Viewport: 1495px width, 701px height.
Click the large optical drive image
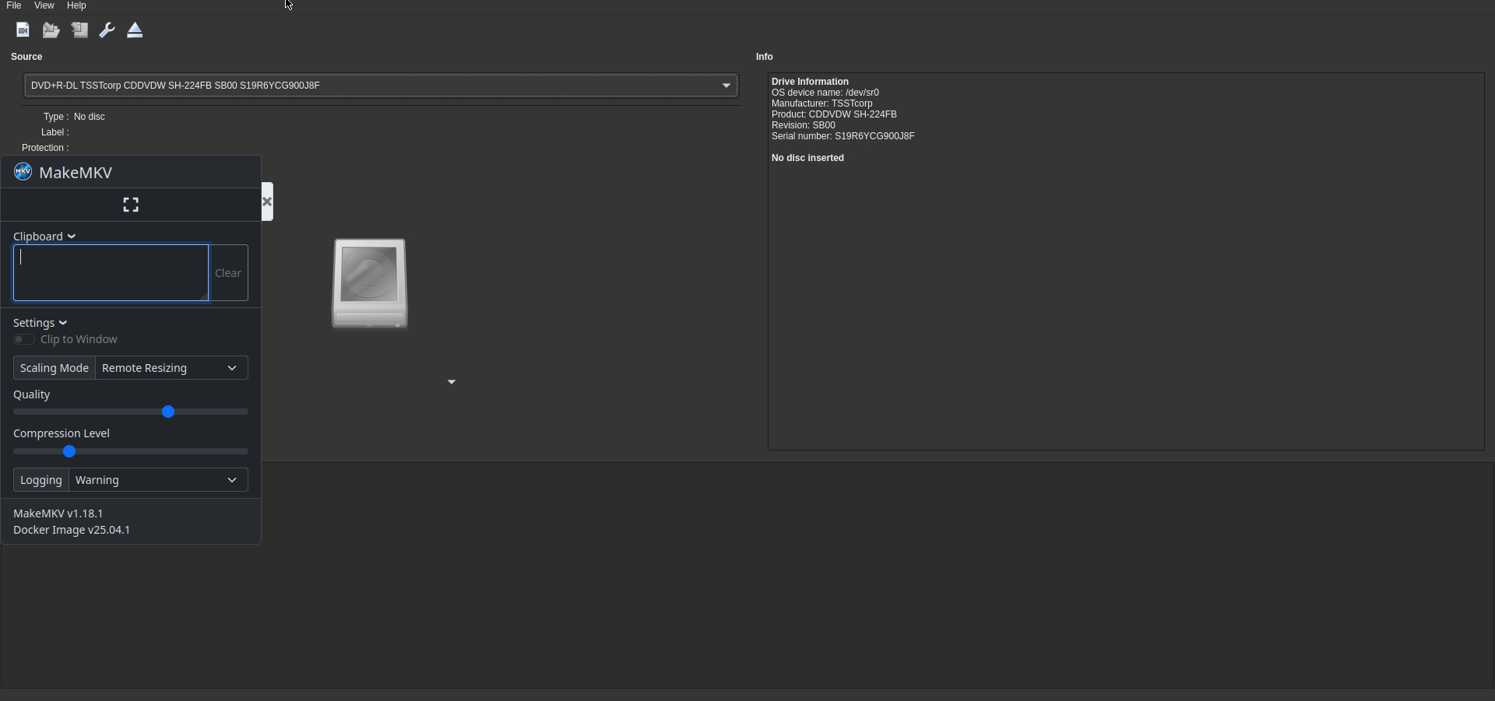[x=370, y=283]
